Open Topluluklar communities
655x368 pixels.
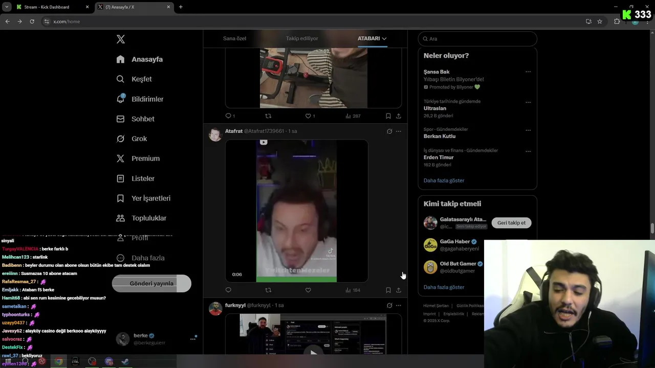coord(141,218)
